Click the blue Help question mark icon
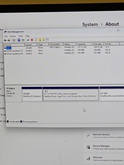Viewport: 124px width, 165px height. click(19, 40)
